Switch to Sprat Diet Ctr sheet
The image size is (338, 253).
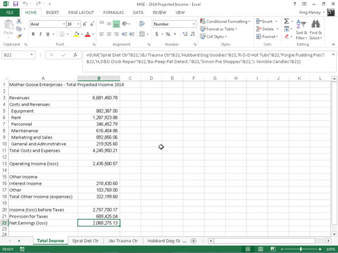coord(86,241)
